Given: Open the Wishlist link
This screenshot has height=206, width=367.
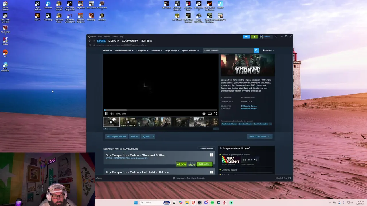Looking at the screenshot, I should click(268, 51).
